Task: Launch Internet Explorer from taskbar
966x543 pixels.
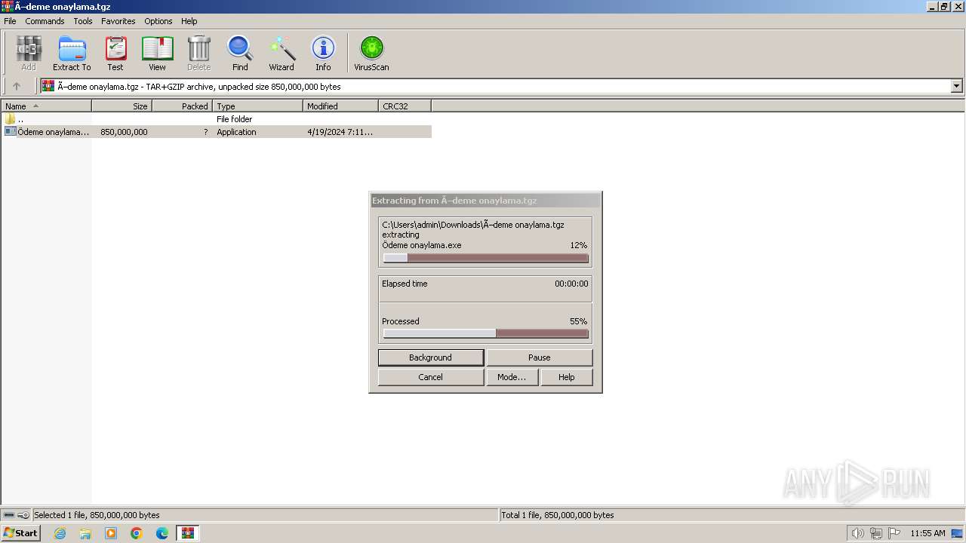Action: pos(60,533)
